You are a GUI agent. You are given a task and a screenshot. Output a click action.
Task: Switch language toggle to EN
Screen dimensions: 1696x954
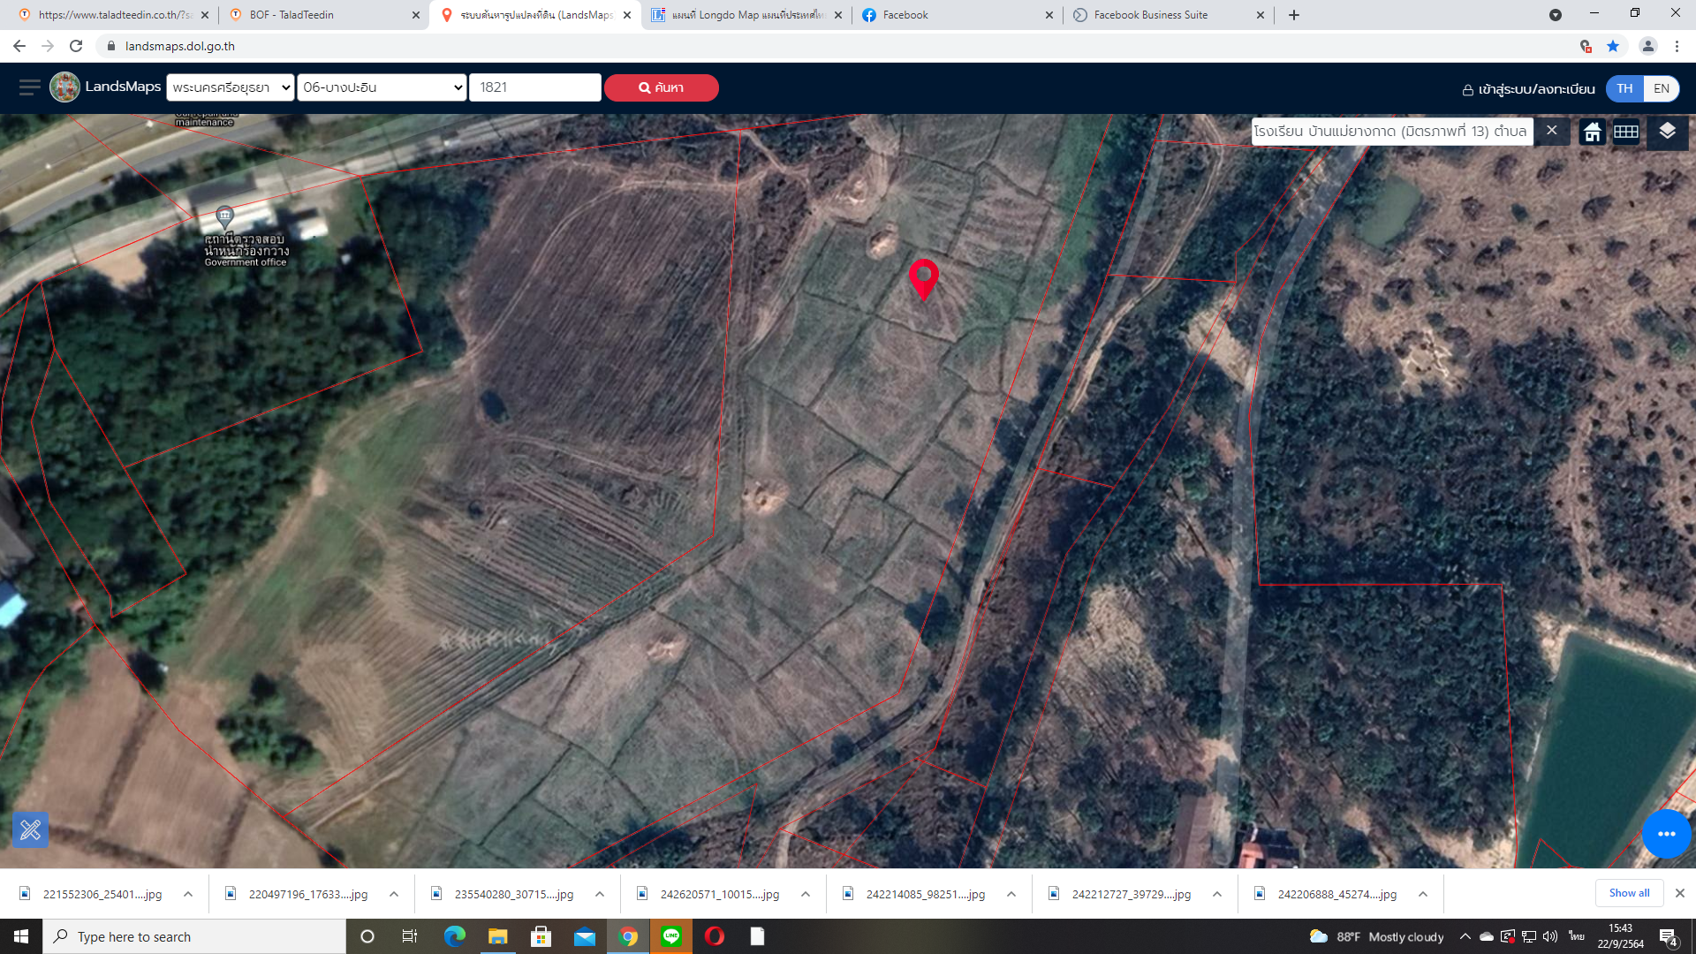tap(1661, 88)
